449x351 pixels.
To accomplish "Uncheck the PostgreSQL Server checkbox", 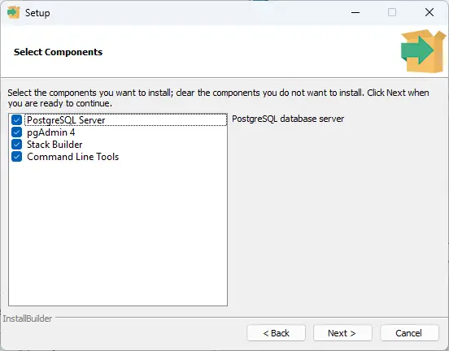I will 16,120.
